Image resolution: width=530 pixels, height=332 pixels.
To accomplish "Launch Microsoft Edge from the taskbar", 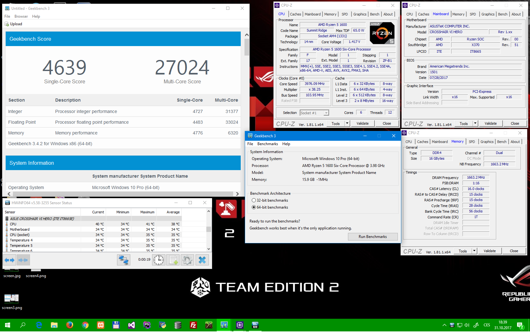I will point(39,325).
